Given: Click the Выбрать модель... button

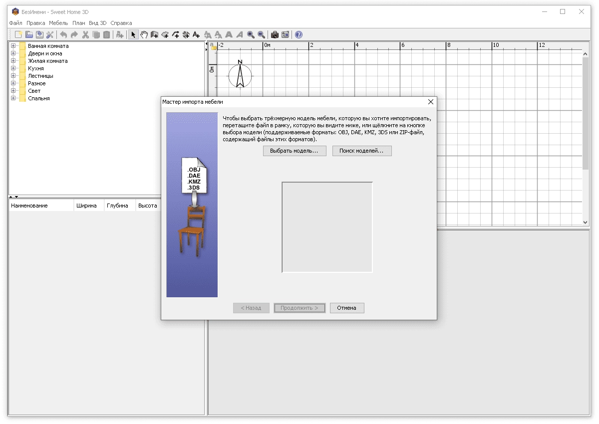Looking at the screenshot, I should coord(295,151).
